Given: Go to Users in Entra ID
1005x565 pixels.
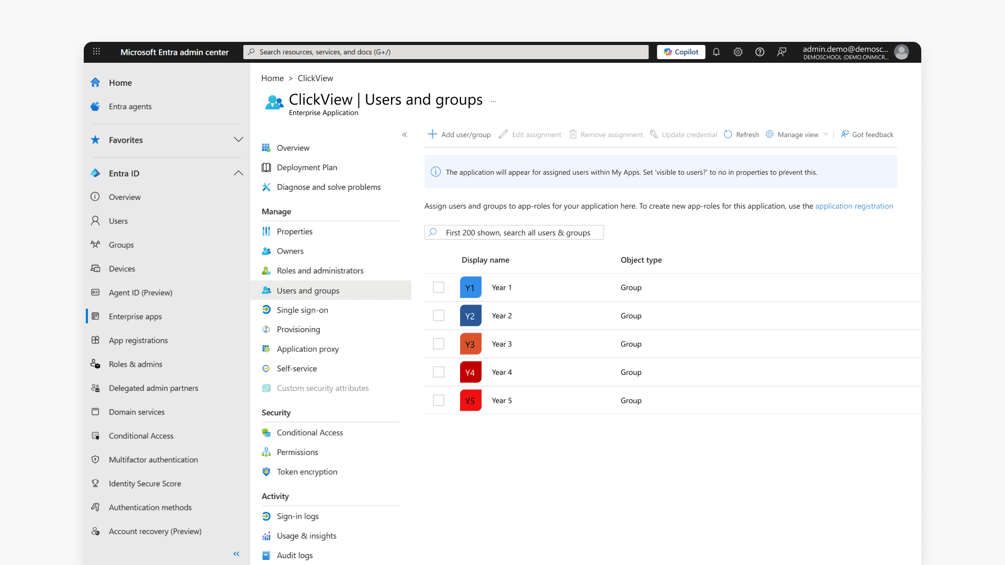Looking at the screenshot, I should pos(118,221).
